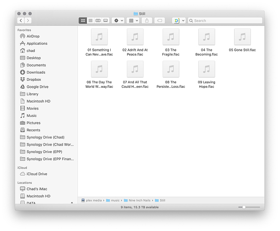This screenshot has height=231, width=280.
Task: Open the group-by arrangement dropdown
Action: click(x=133, y=21)
